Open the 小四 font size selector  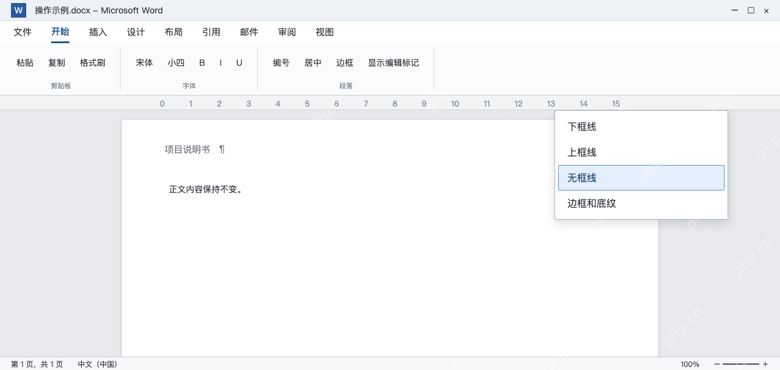click(176, 63)
